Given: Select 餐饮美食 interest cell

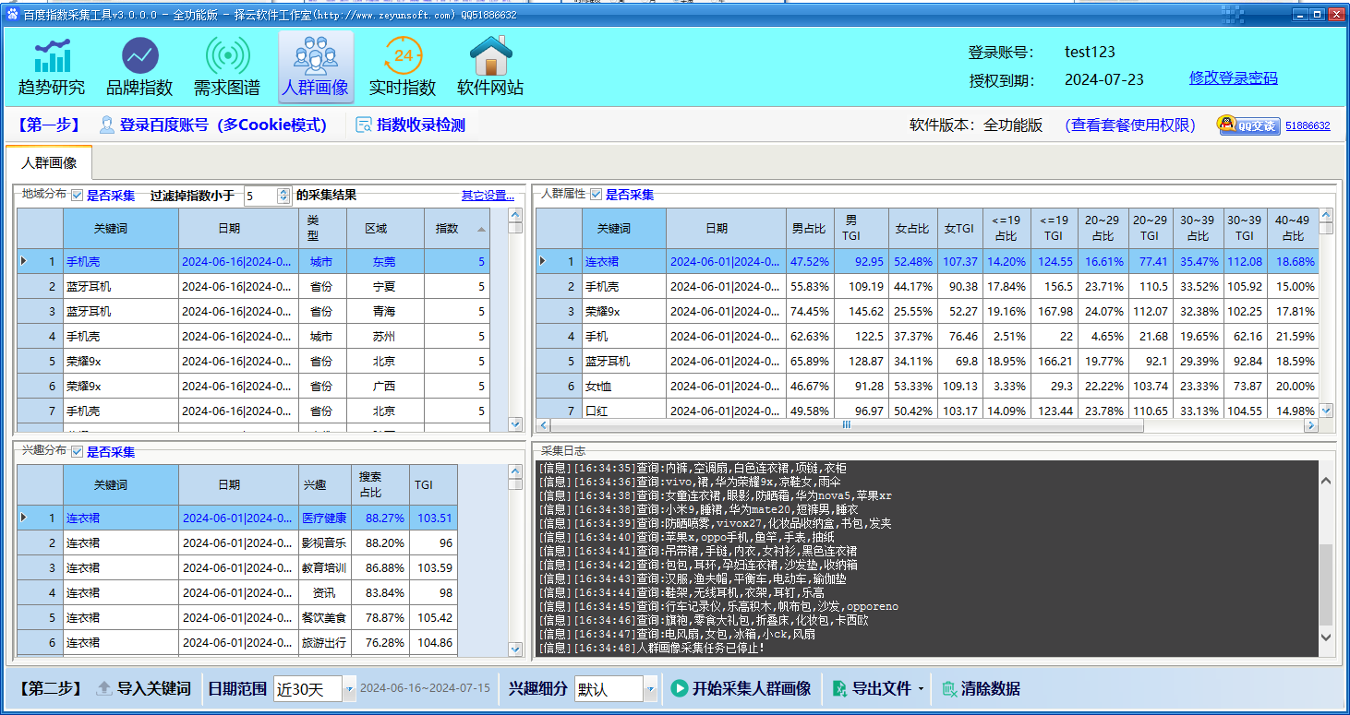Looking at the screenshot, I should tap(325, 618).
